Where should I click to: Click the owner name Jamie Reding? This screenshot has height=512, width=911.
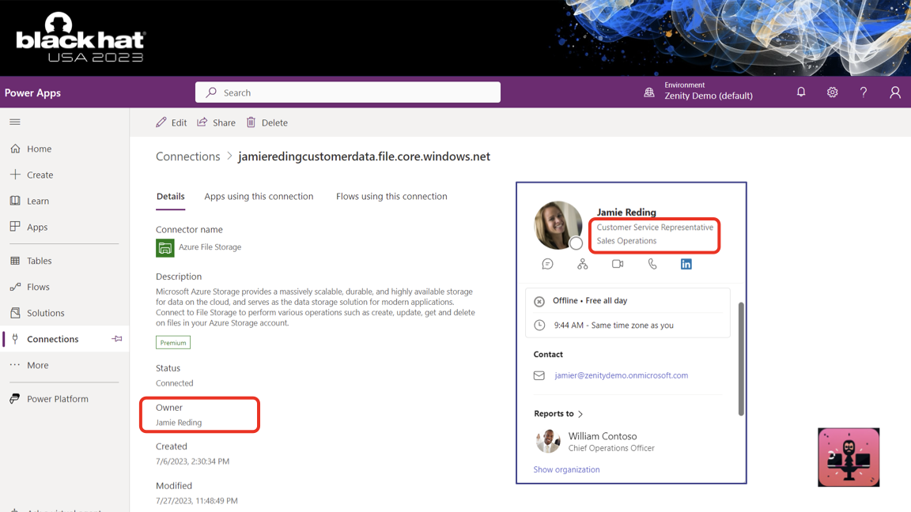179,423
